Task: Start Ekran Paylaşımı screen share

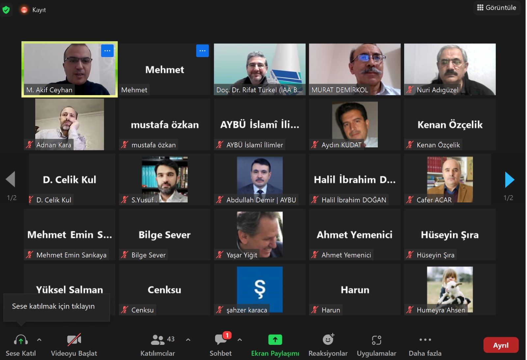Action: pos(275,345)
